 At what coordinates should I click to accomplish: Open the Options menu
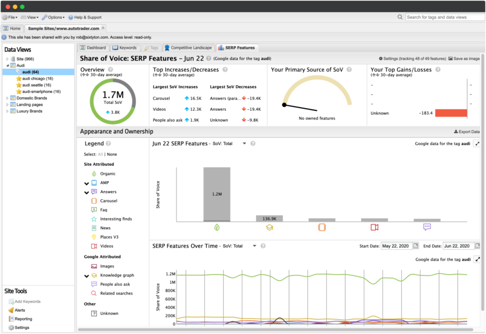[53, 18]
